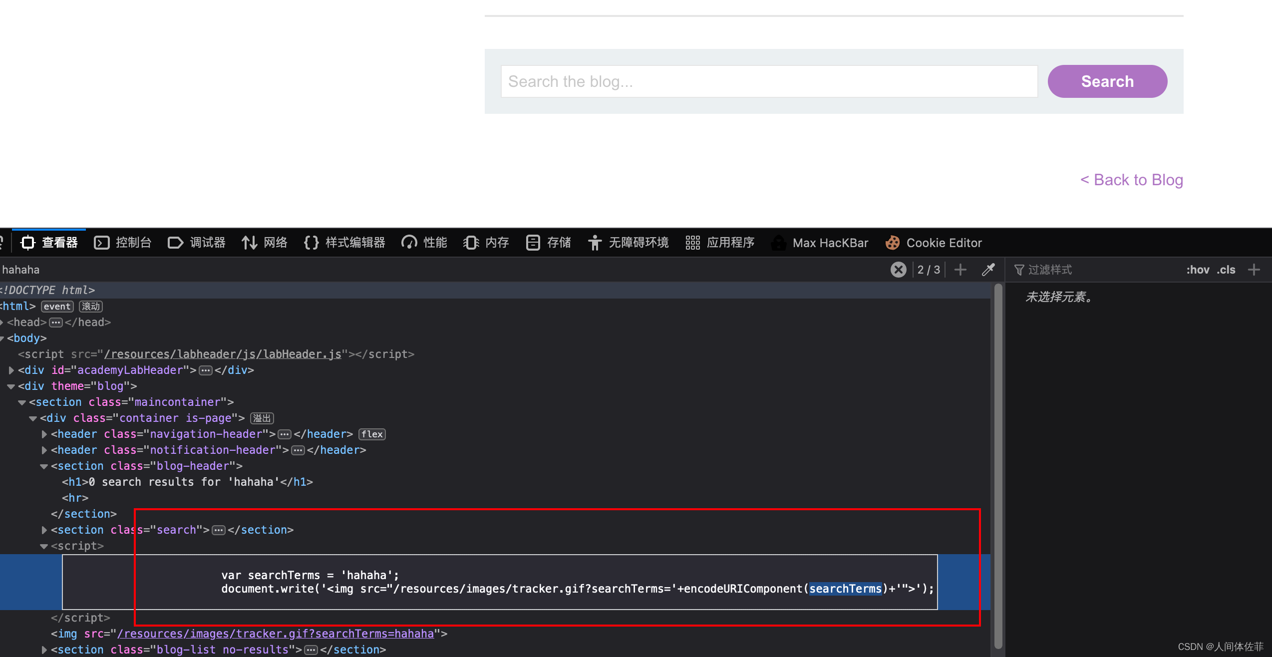Follow the Back to Blog link

point(1131,180)
